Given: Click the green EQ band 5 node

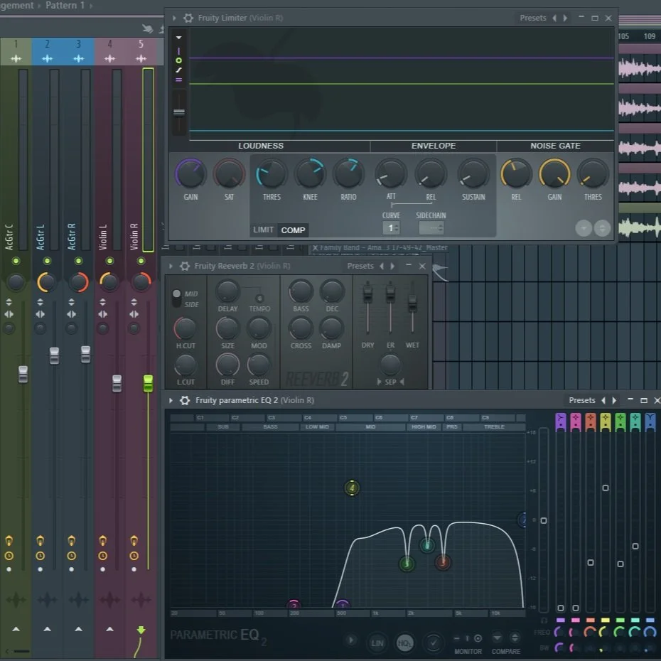Looking at the screenshot, I should (x=407, y=564).
